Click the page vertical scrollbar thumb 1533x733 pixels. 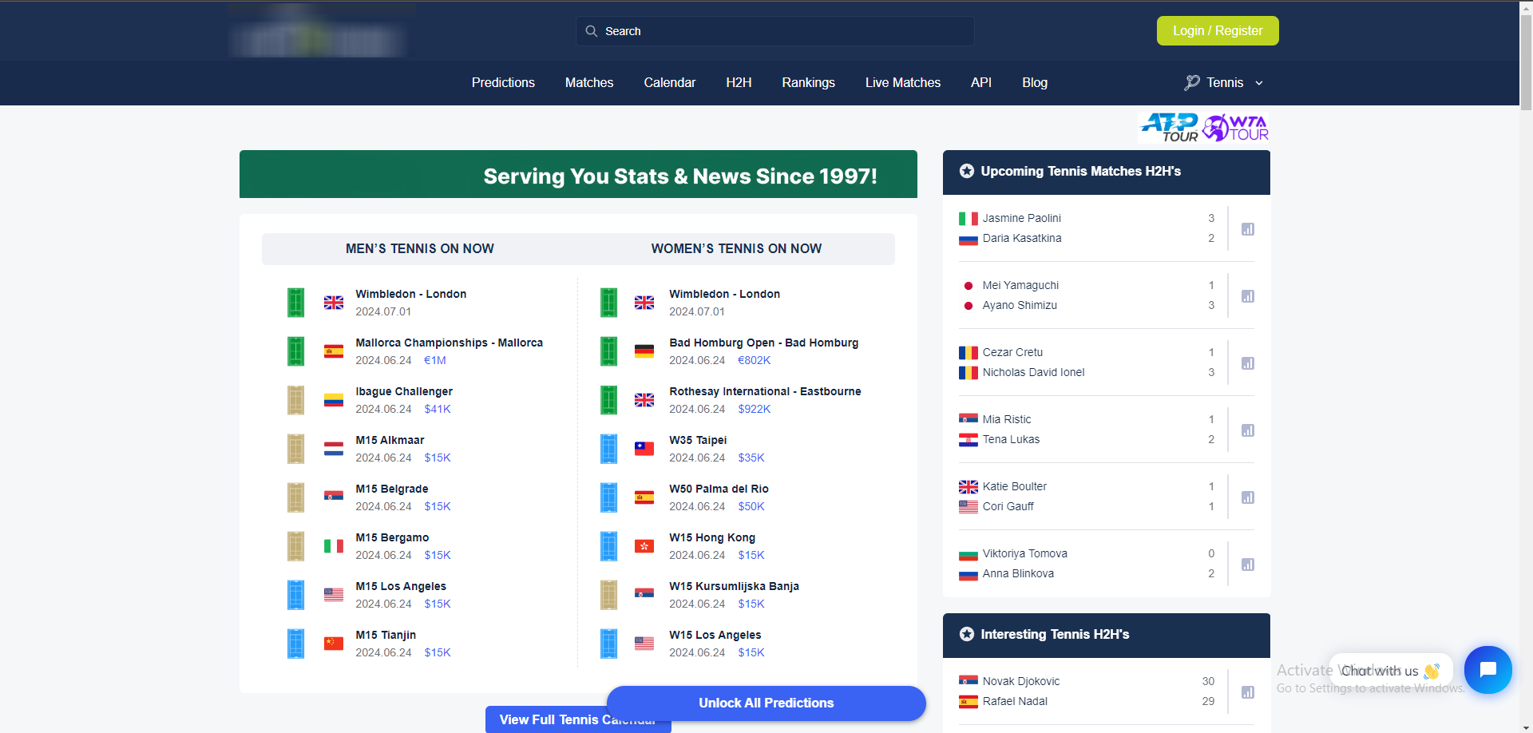click(1526, 62)
